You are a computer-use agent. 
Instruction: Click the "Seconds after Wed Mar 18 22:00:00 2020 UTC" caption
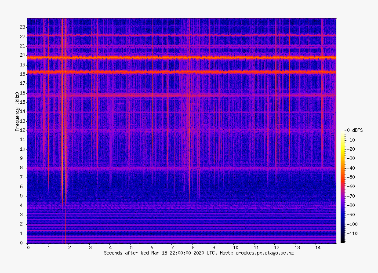coord(160,253)
